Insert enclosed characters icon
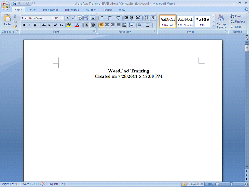The height and width of the screenshot is (187, 249). 93,25
